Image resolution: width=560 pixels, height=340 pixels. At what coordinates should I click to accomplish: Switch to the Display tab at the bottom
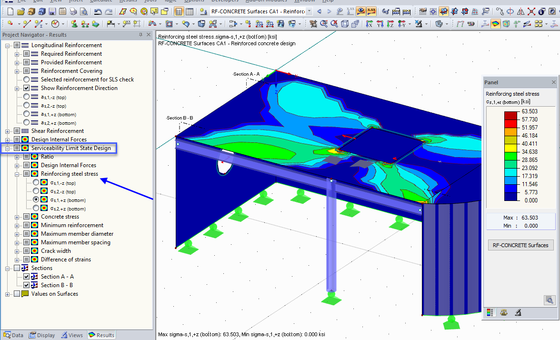coord(42,335)
